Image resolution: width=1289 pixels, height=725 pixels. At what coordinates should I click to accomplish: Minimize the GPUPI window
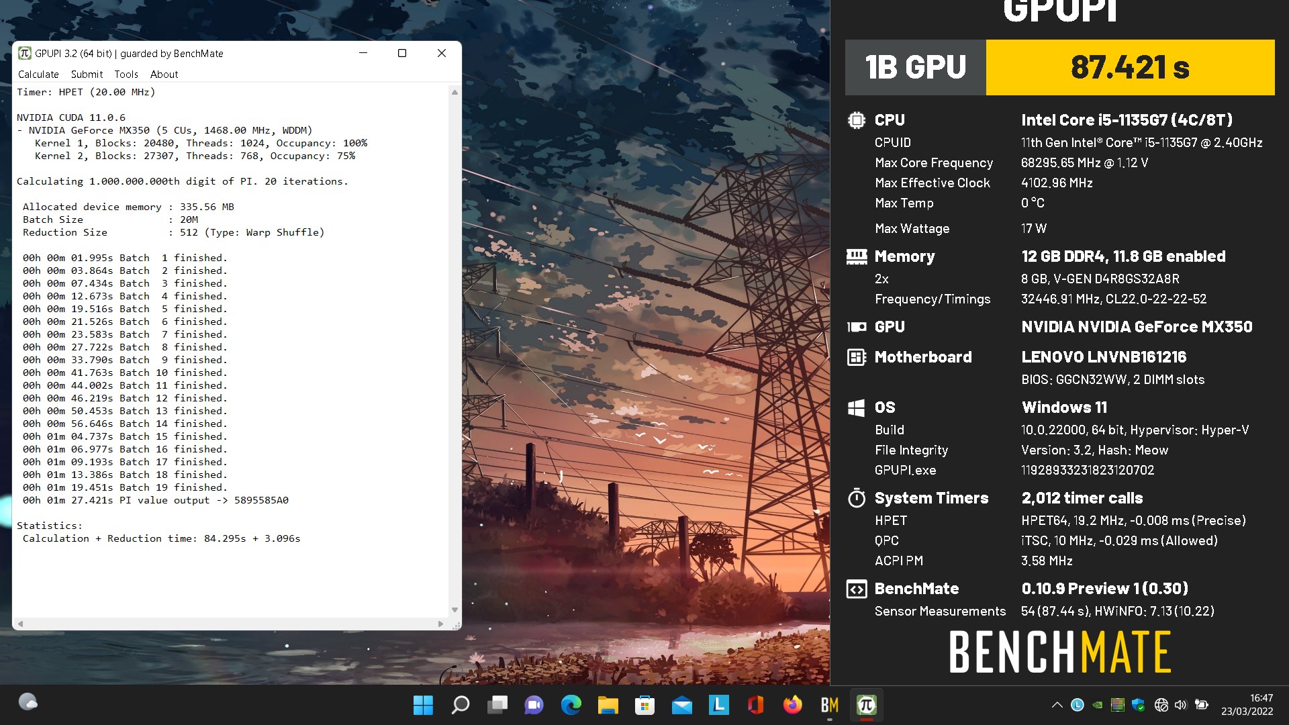(x=363, y=53)
